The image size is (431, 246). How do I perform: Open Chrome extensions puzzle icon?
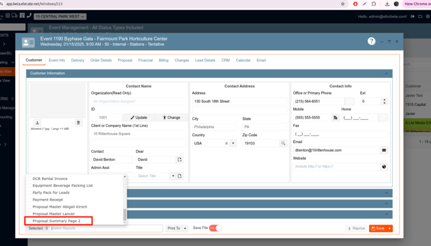tap(373, 4)
